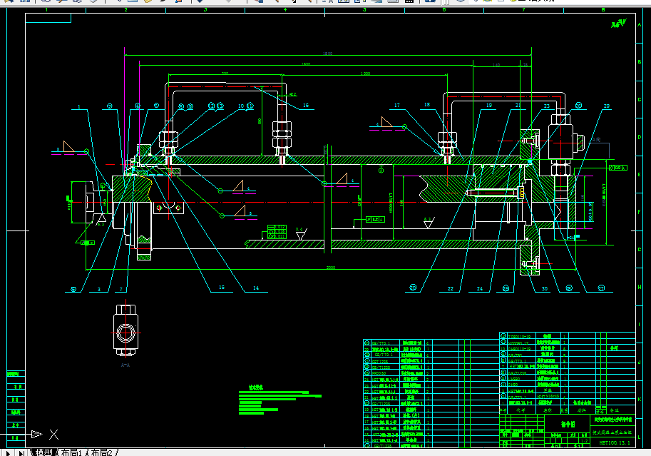Select the green technical requirements text block
This screenshot has width=651, height=456.
tap(280, 400)
